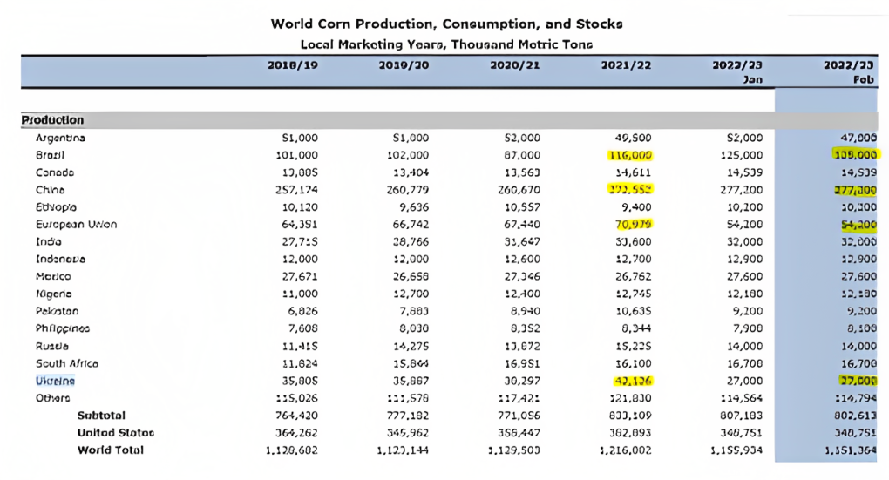Click the 'Production' section heading
This screenshot has height=480, width=889.
[52, 120]
